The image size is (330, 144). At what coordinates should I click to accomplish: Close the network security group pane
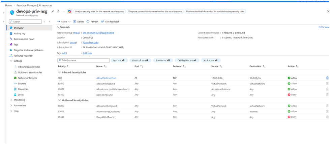pos(328,11)
